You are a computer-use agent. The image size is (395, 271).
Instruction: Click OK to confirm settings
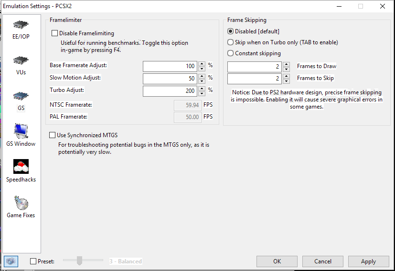[x=277, y=261]
